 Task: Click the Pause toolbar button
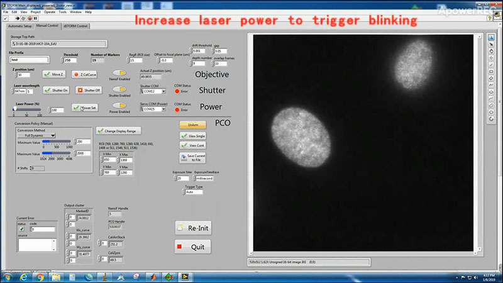coord(36,18)
